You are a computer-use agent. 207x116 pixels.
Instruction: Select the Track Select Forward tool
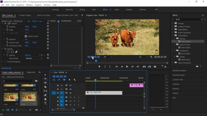45,79
